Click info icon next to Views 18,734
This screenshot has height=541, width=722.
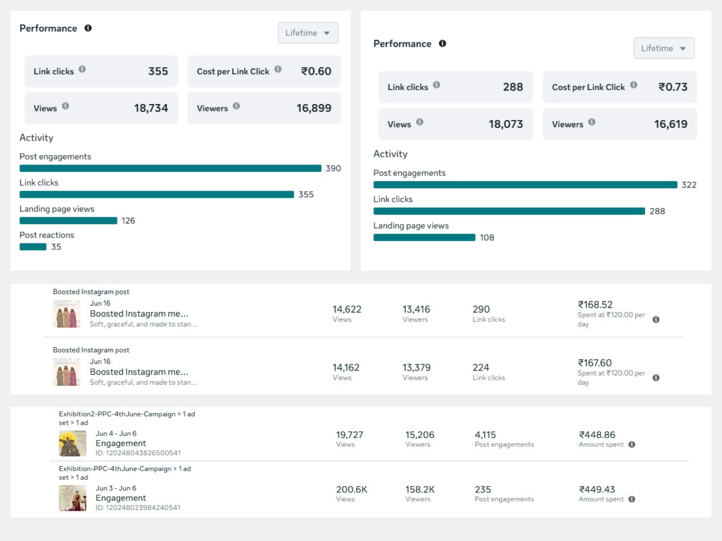click(65, 106)
